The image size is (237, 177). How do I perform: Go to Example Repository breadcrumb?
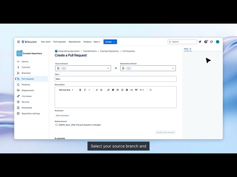pyautogui.click(x=110, y=51)
